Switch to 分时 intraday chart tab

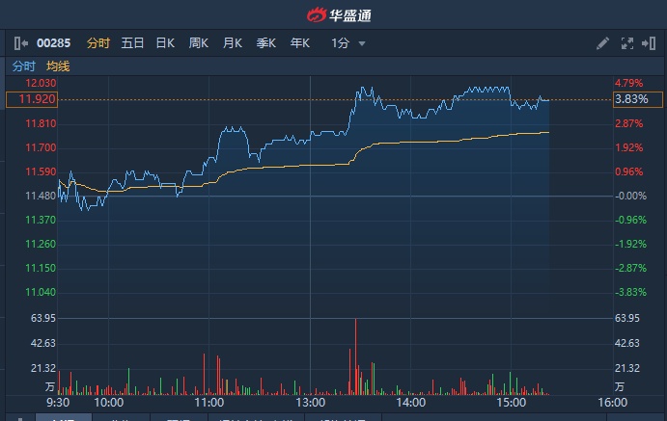point(98,43)
